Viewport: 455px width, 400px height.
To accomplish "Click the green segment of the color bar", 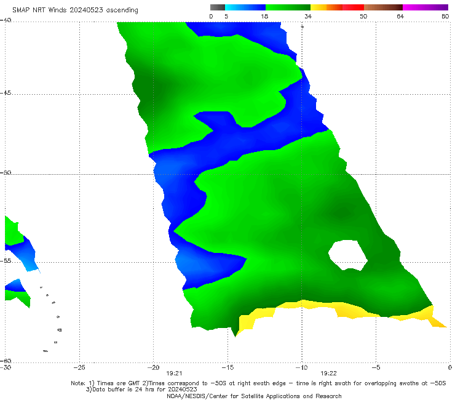I will 288,7.
